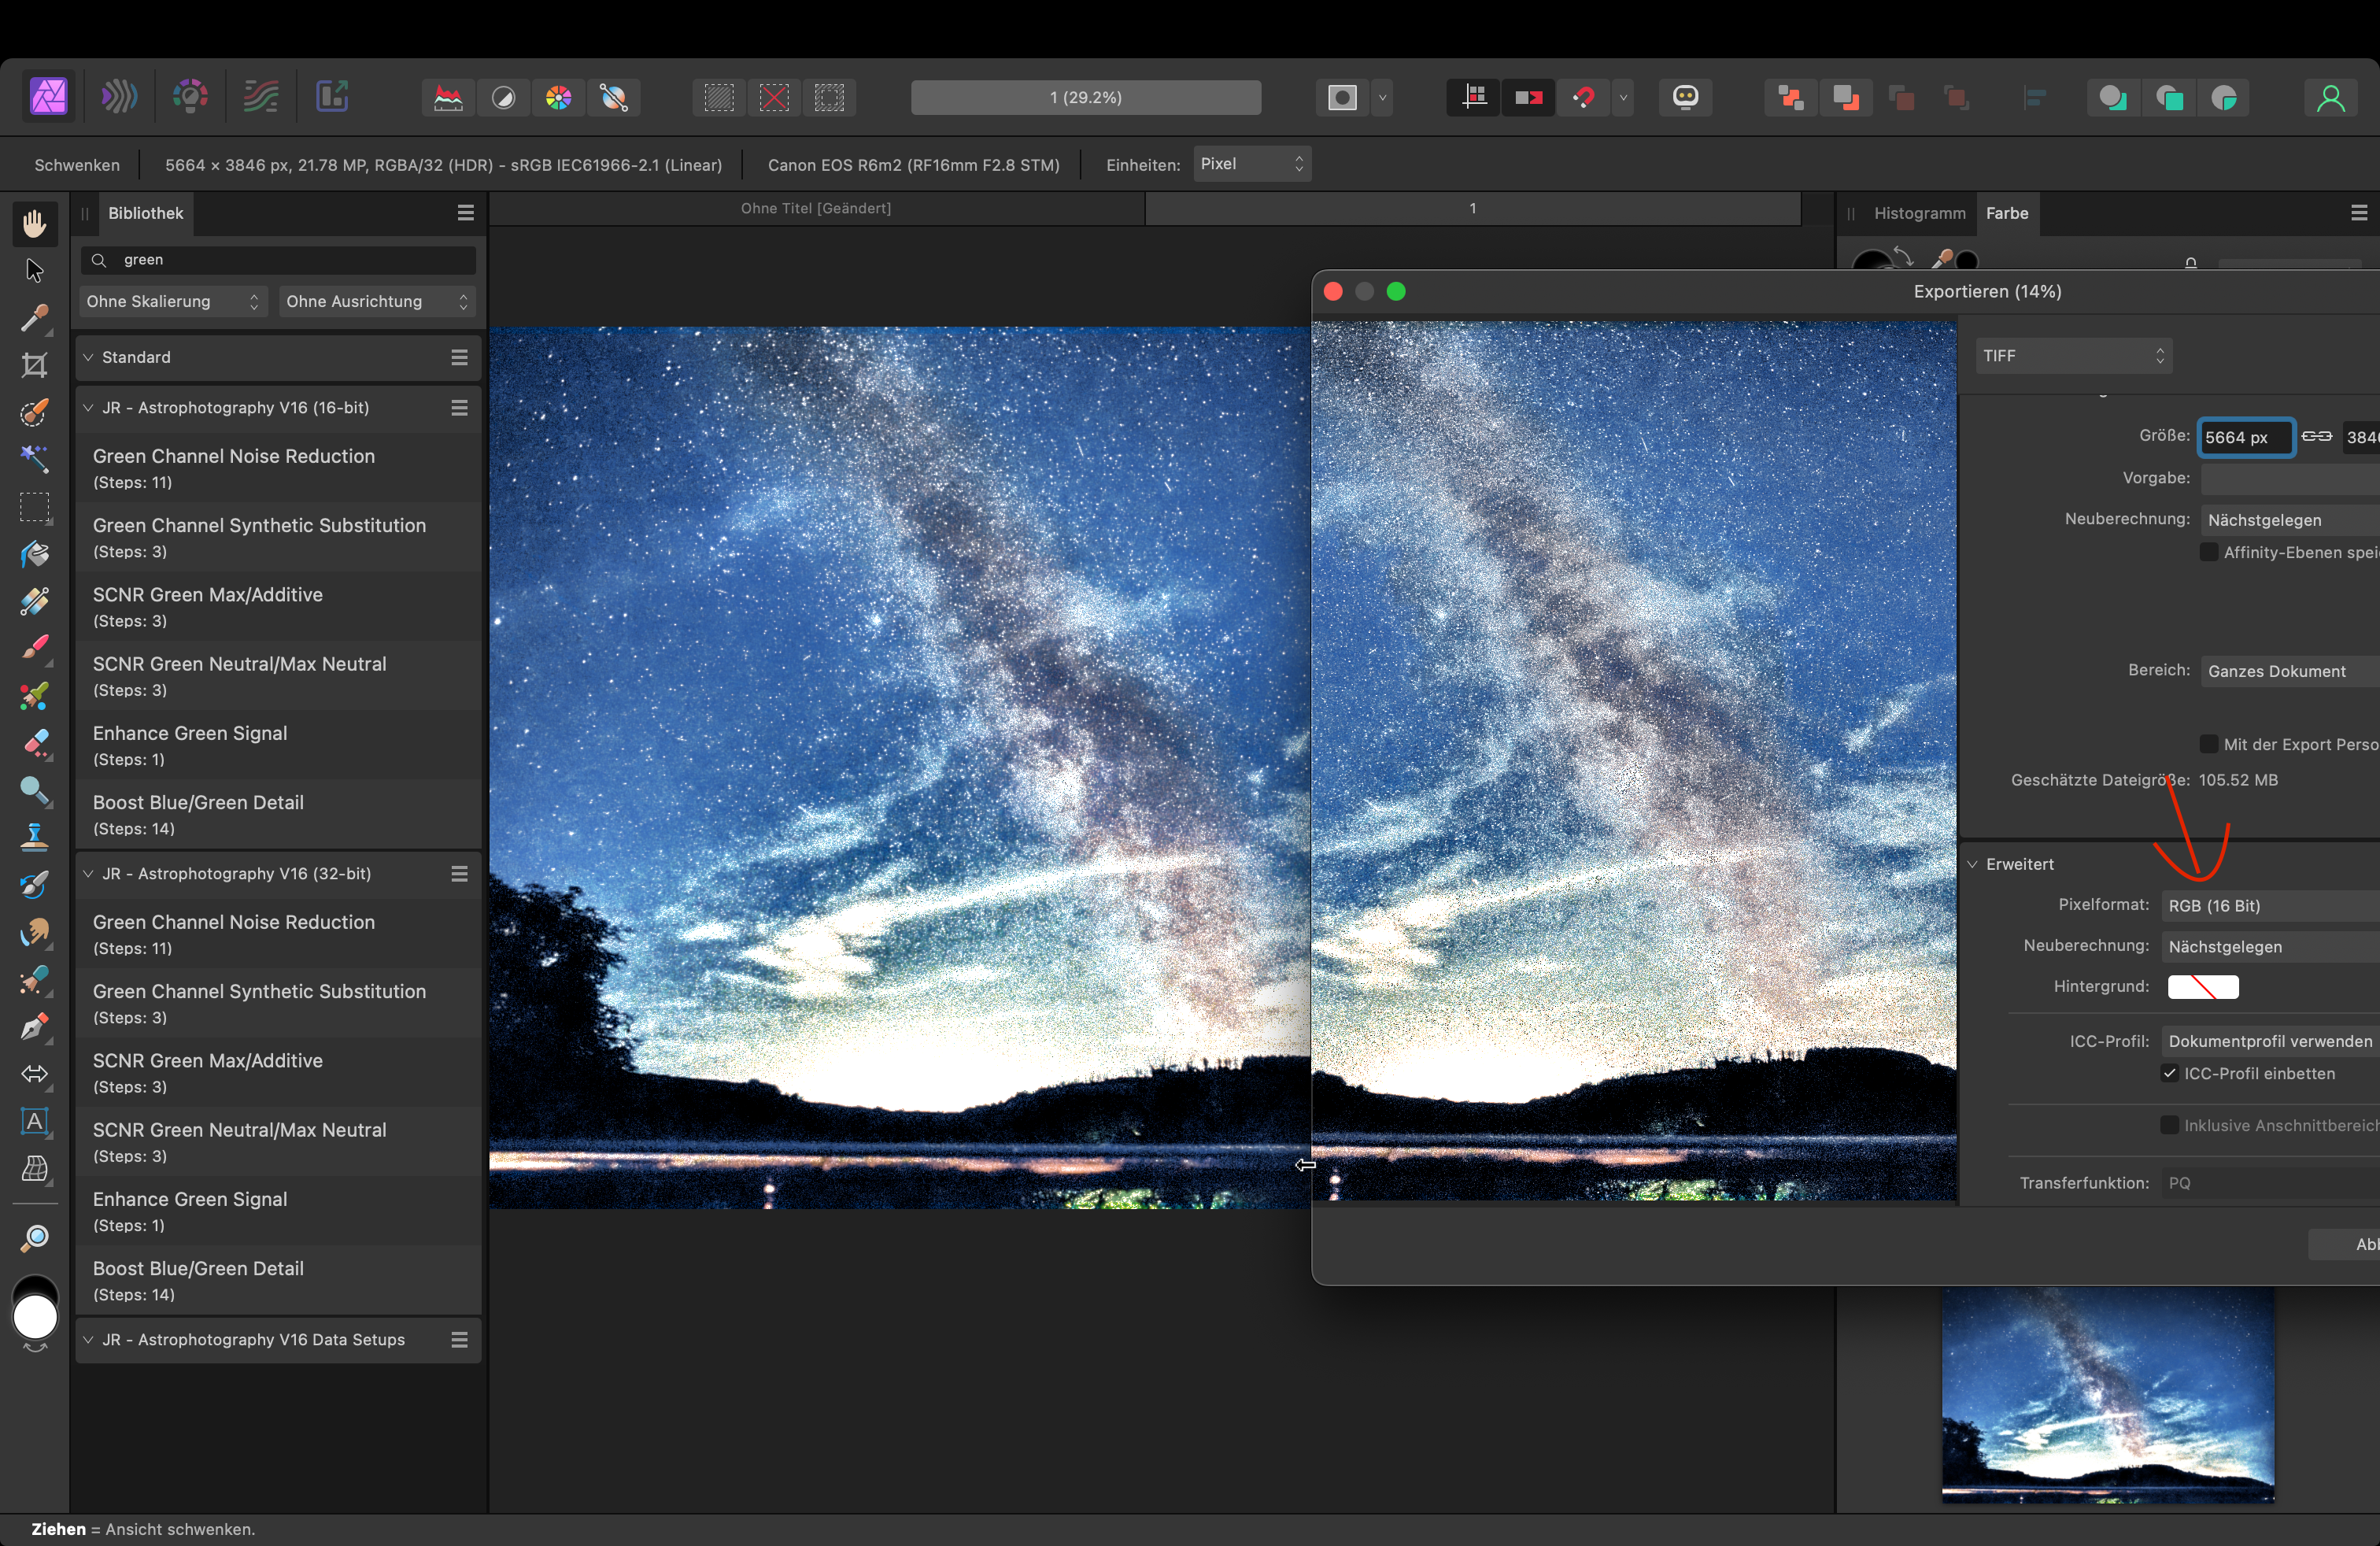2380x1546 pixels.
Task: Check the Mit der Export Persona checkbox
Action: click(2209, 744)
